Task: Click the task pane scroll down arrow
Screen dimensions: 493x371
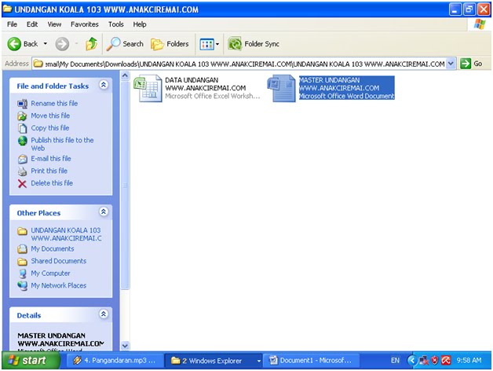Action: [x=125, y=346]
